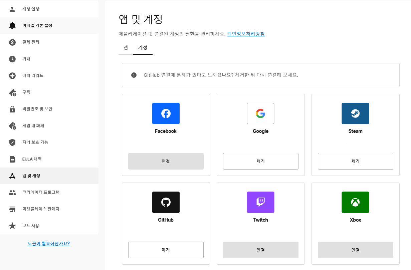Viewport: 411px width, 270px height.
Task: Open 마켓플레이스 판매자 in the sidebar
Action: pos(49,209)
